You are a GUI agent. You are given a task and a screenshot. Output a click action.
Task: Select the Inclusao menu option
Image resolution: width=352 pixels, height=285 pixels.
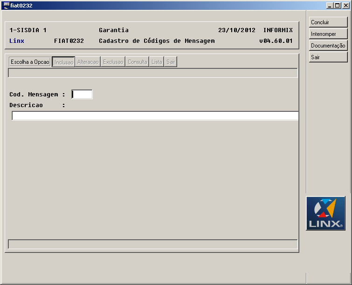click(x=63, y=62)
